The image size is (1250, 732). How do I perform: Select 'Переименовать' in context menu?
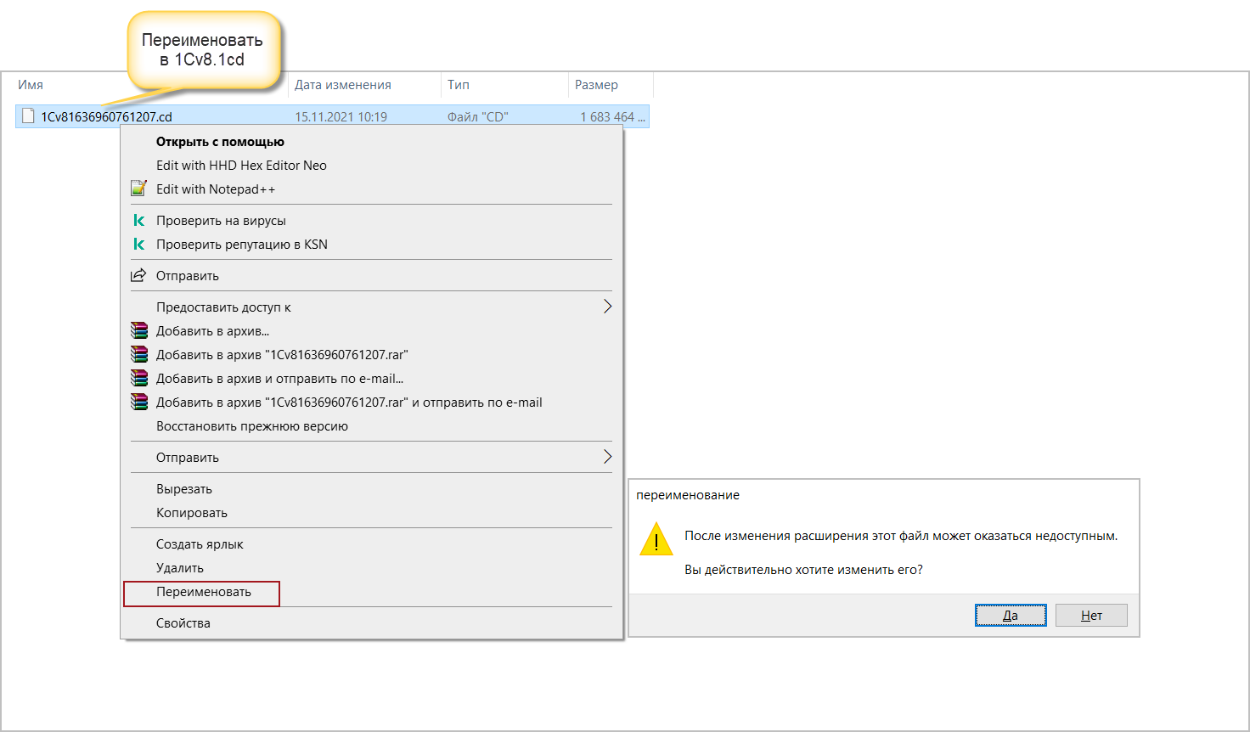click(204, 592)
